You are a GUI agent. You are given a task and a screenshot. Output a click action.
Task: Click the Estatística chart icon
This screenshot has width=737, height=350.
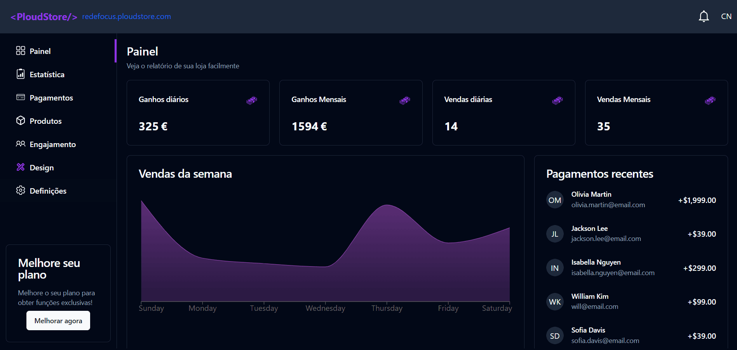tap(21, 74)
